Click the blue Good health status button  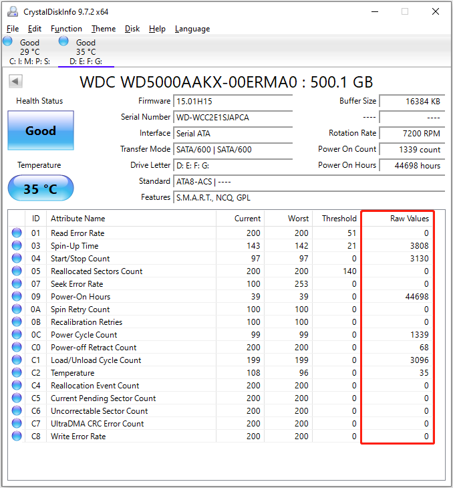[x=41, y=130]
